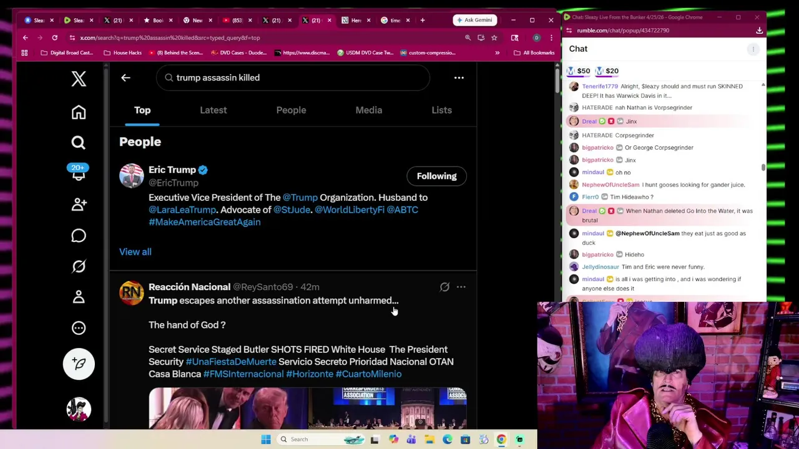The height and width of the screenshot is (449, 799).
Task: Open the @WorldLibertyFi mention link
Action: [x=350, y=210]
